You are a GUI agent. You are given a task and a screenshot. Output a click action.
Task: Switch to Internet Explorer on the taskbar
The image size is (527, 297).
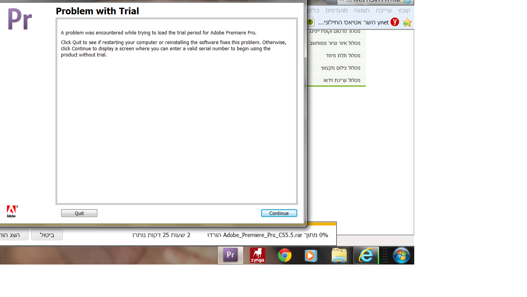click(x=366, y=255)
